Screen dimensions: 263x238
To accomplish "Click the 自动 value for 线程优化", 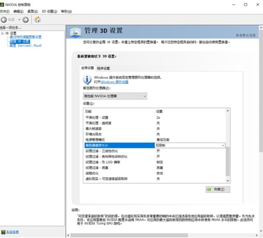I will tap(160, 173).
